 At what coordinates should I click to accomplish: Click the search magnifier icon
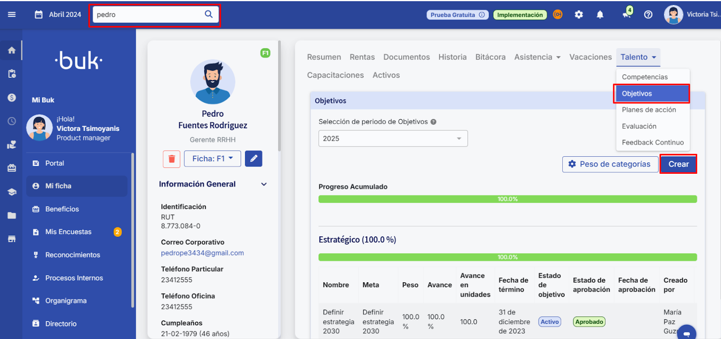click(x=209, y=14)
